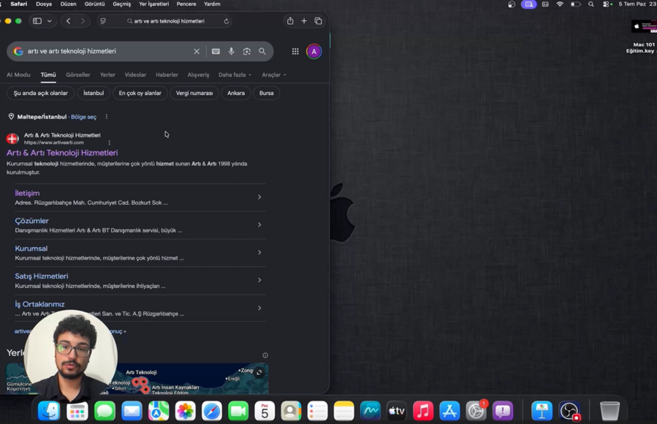Switch to Videolar tab
The image size is (657, 424).
(135, 75)
